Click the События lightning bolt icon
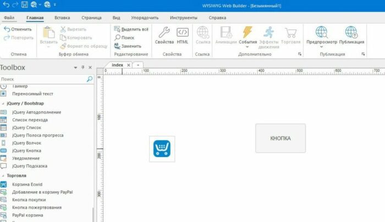This screenshot has width=385, height=222. (x=248, y=32)
